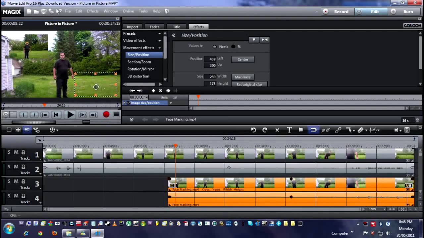The width and height of the screenshot is (424, 238).
Task: Jump to range end in preview transport
Action: coord(94,115)
